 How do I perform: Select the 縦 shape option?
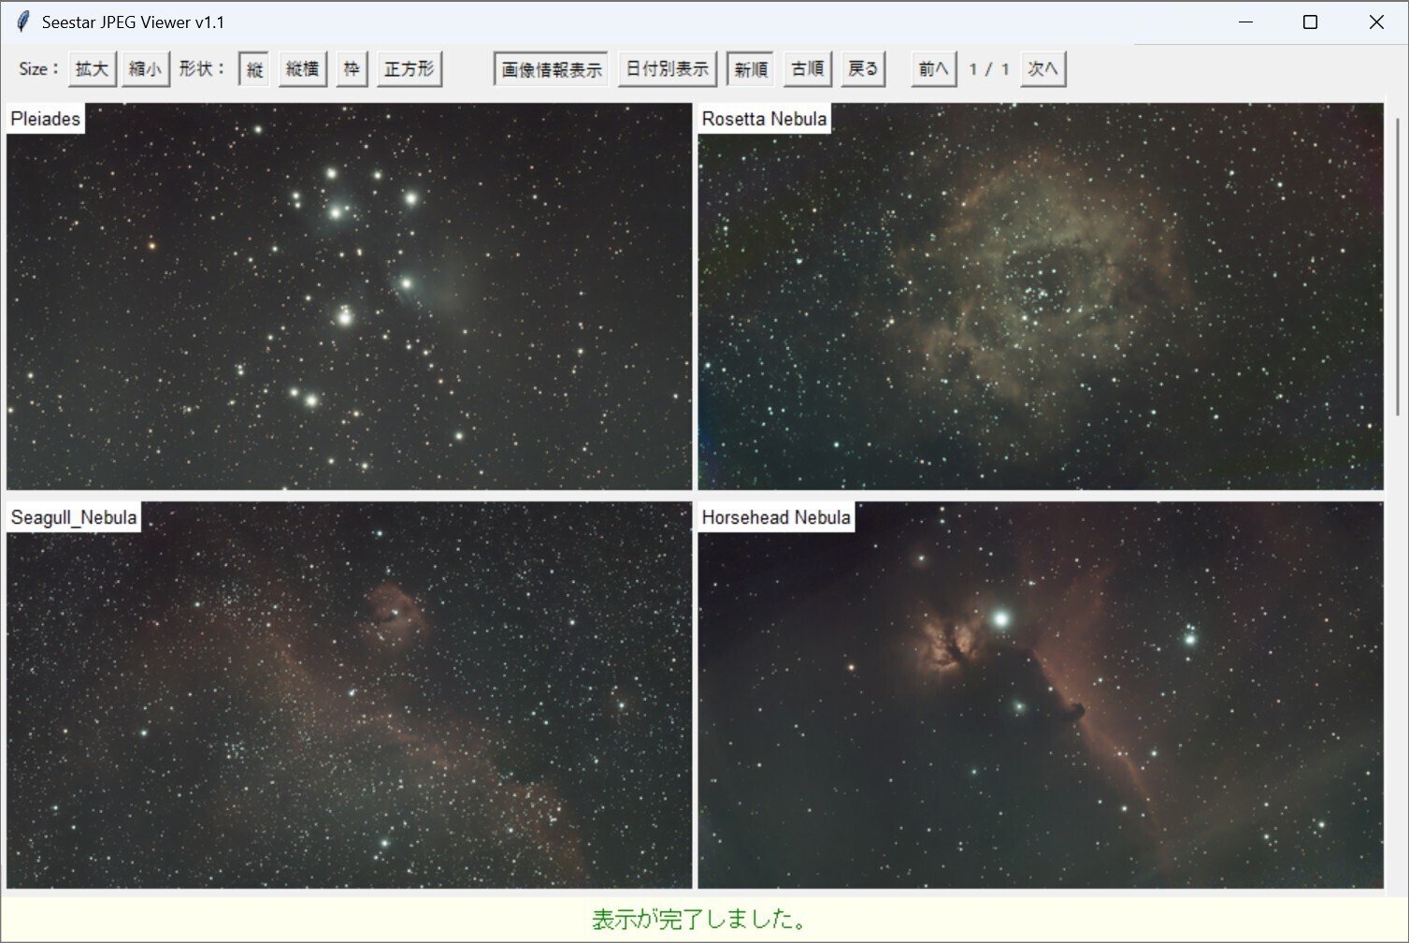(x=252, y=67)
